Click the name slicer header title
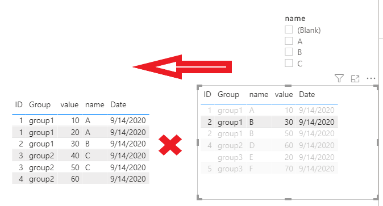Viewport: 383px width, 206px height. pos(295,19)
